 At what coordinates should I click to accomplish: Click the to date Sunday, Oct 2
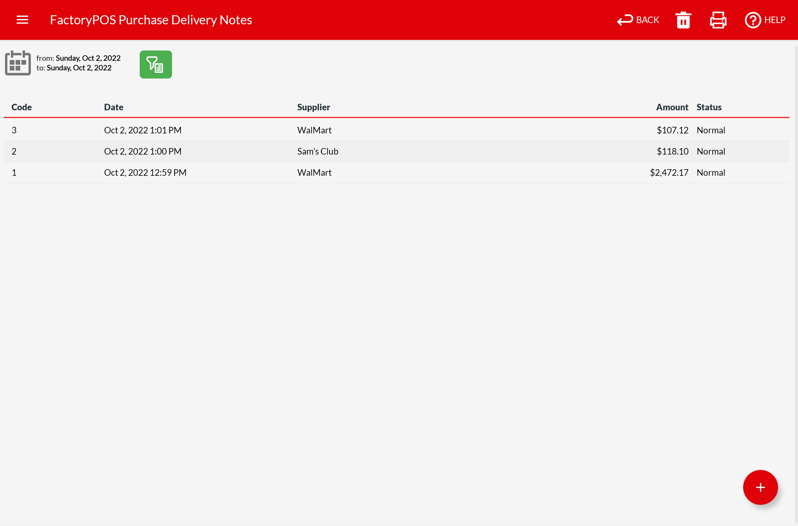[79, 68]
